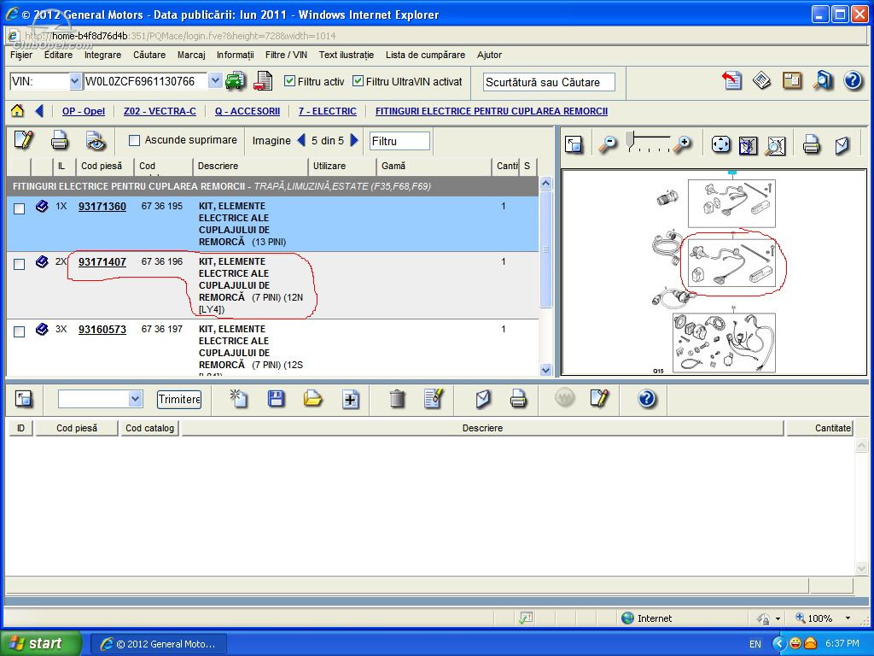The height and width of the screenshot is (656, 874).
Task: Open the VIN type dropdown
Action: tap(75, 81)
